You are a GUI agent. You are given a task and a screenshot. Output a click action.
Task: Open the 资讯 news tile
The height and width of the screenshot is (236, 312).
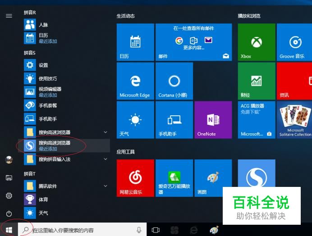(x=294, y=81)
